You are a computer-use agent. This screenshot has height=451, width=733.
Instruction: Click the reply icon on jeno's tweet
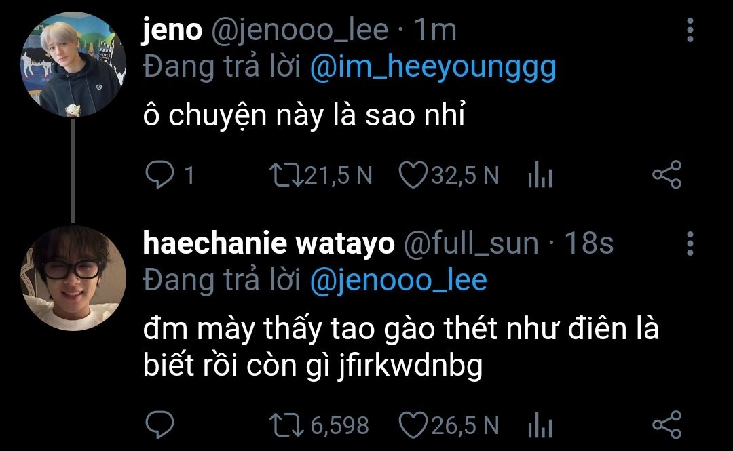(x=159, y=176)
